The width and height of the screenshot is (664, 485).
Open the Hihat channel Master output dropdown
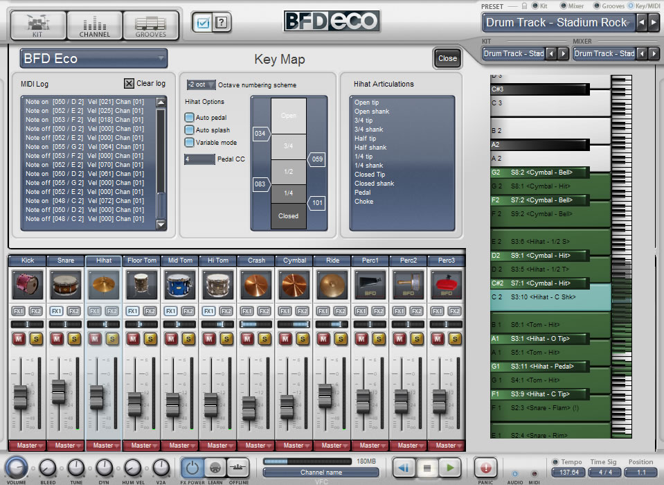pyautogui.click(x=104, y=446)
